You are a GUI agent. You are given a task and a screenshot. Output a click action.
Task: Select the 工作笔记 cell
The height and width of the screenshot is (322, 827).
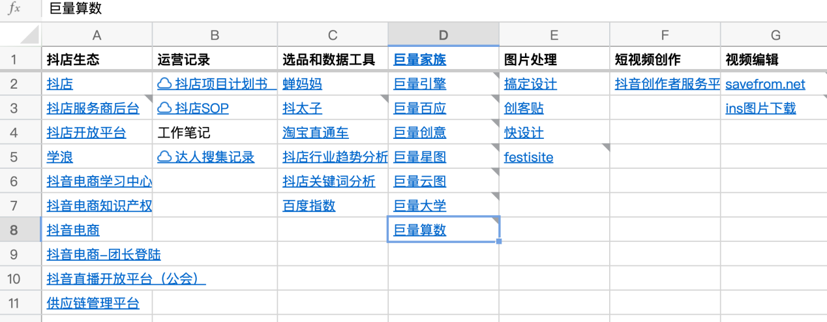(x=184, y=133)
